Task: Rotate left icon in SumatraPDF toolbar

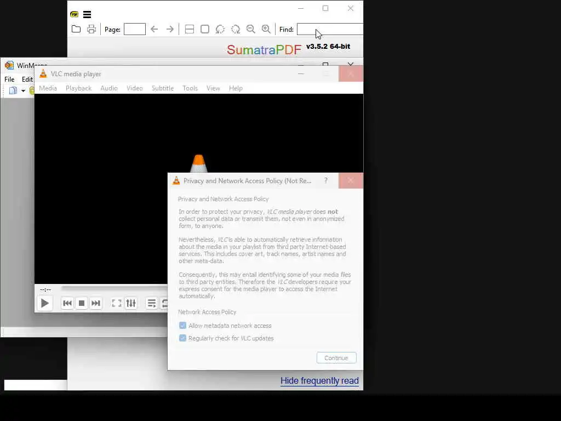Action: coord(220,29)
